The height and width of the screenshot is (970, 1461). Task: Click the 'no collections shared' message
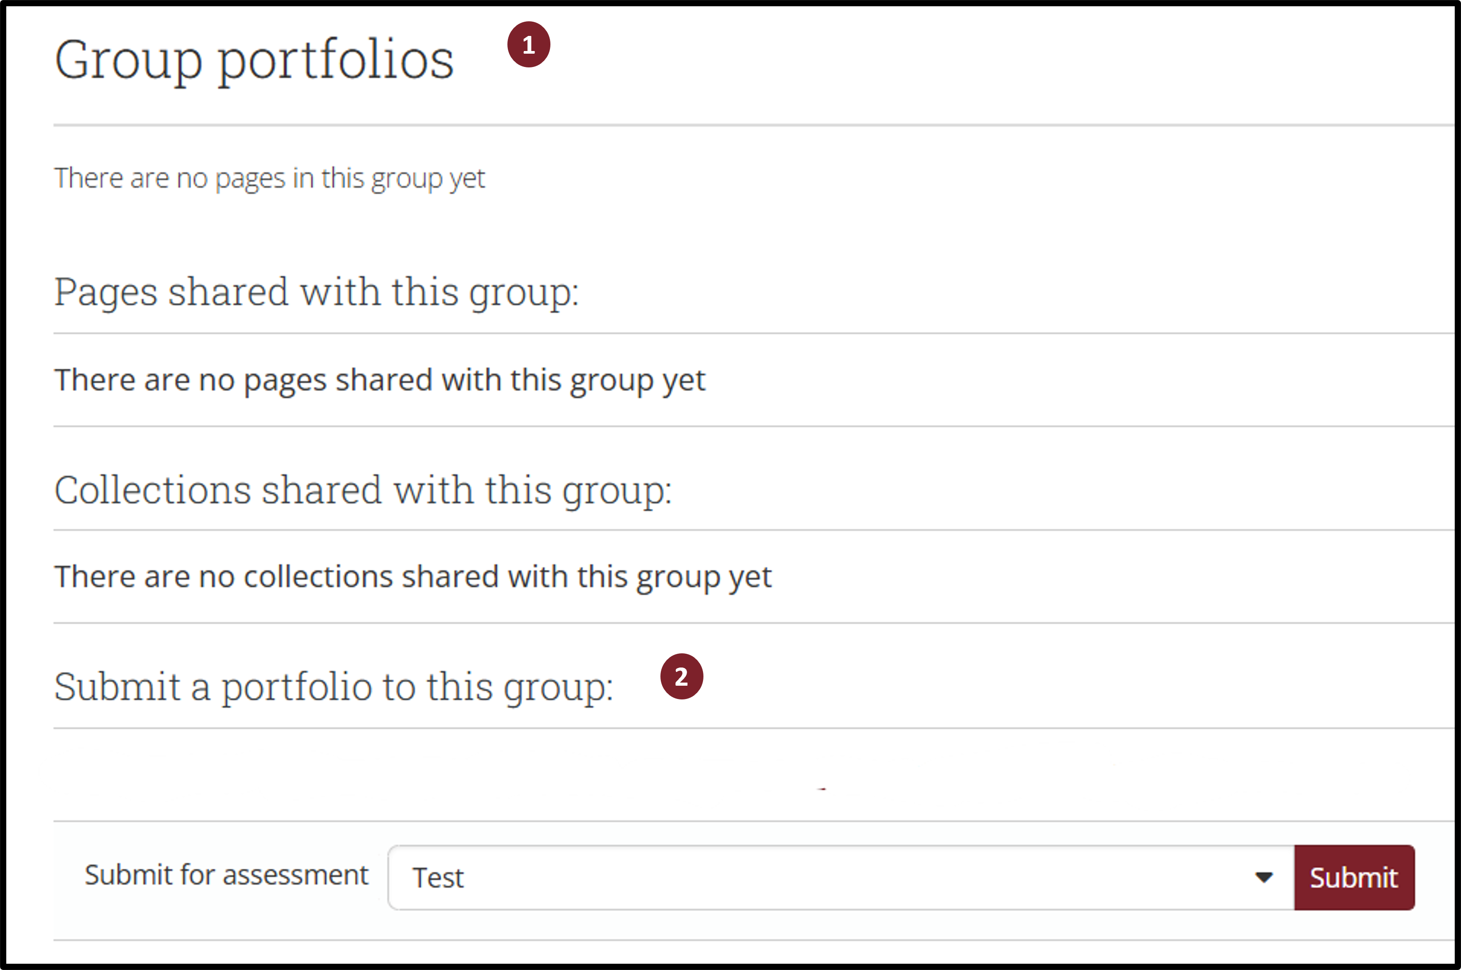coord(412,577)
